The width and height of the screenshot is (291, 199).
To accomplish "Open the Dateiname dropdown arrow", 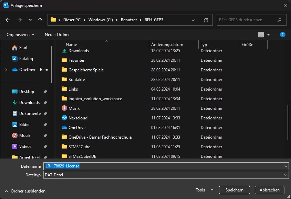I will (285, 166).
